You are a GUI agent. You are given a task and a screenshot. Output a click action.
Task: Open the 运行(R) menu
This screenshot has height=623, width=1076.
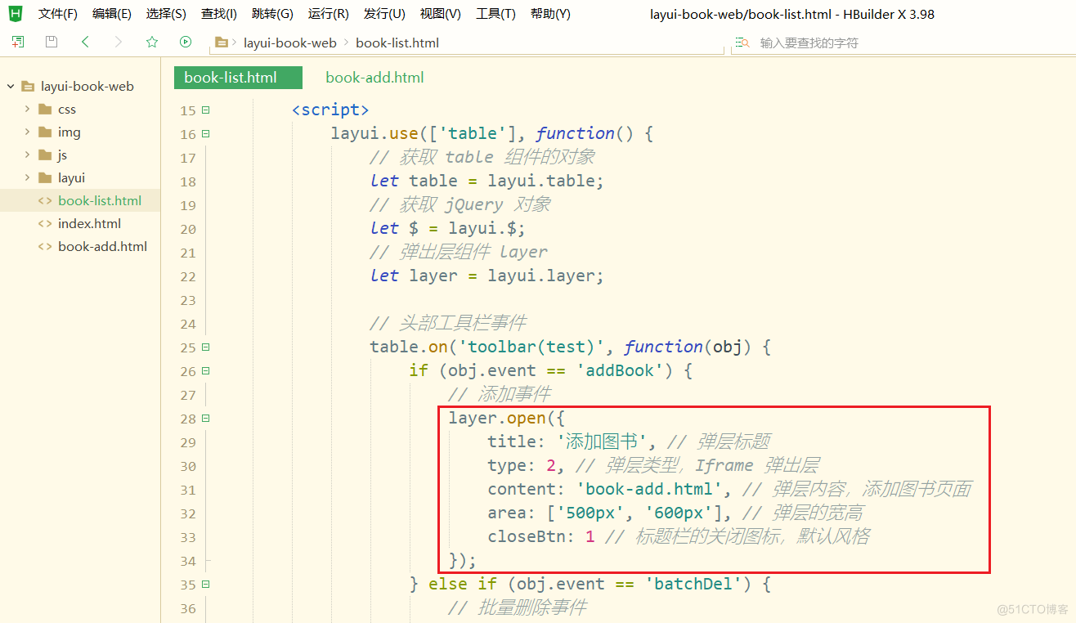[329, 14]
